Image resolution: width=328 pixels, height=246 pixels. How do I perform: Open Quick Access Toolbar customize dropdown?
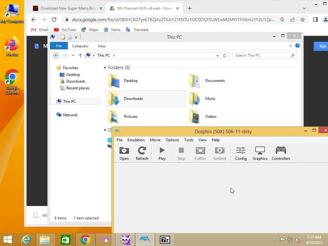pyautogui.click(x=76, y=37)
